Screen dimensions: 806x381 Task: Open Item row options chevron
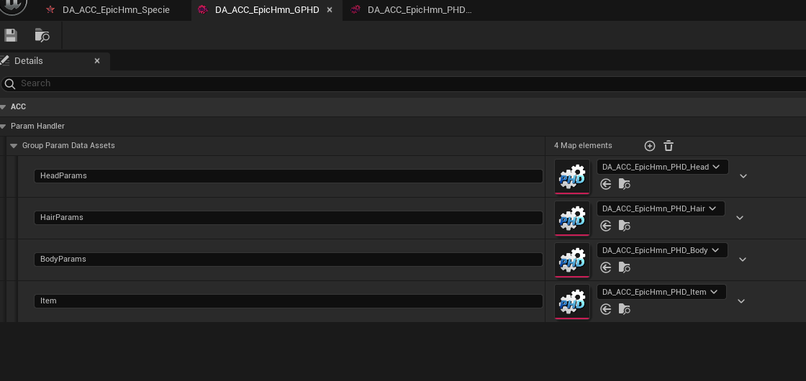741,301
